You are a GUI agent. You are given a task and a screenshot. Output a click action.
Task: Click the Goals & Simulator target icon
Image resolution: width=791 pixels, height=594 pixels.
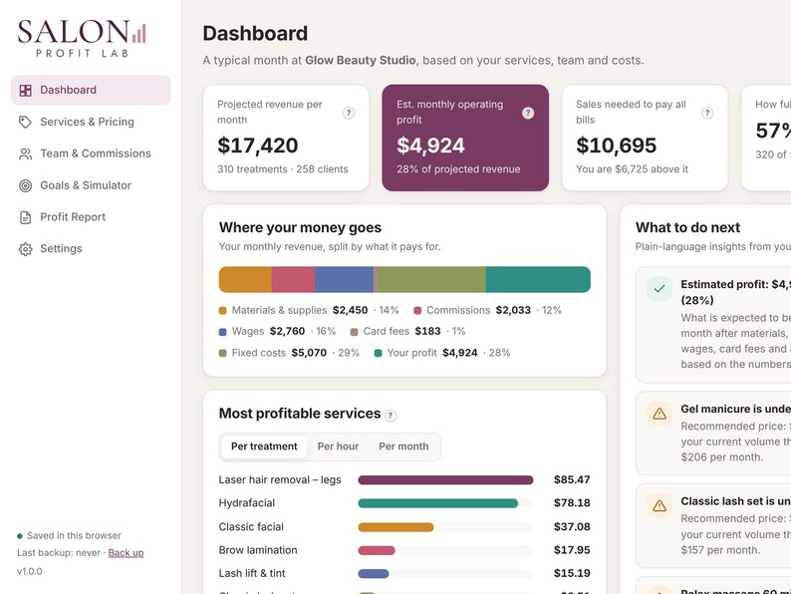point(25,185)
